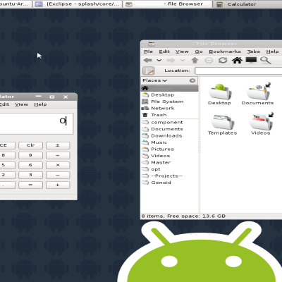Open Calculator's Help menu
The height and width of the screenshot is (282, 282).
(40, 104)
